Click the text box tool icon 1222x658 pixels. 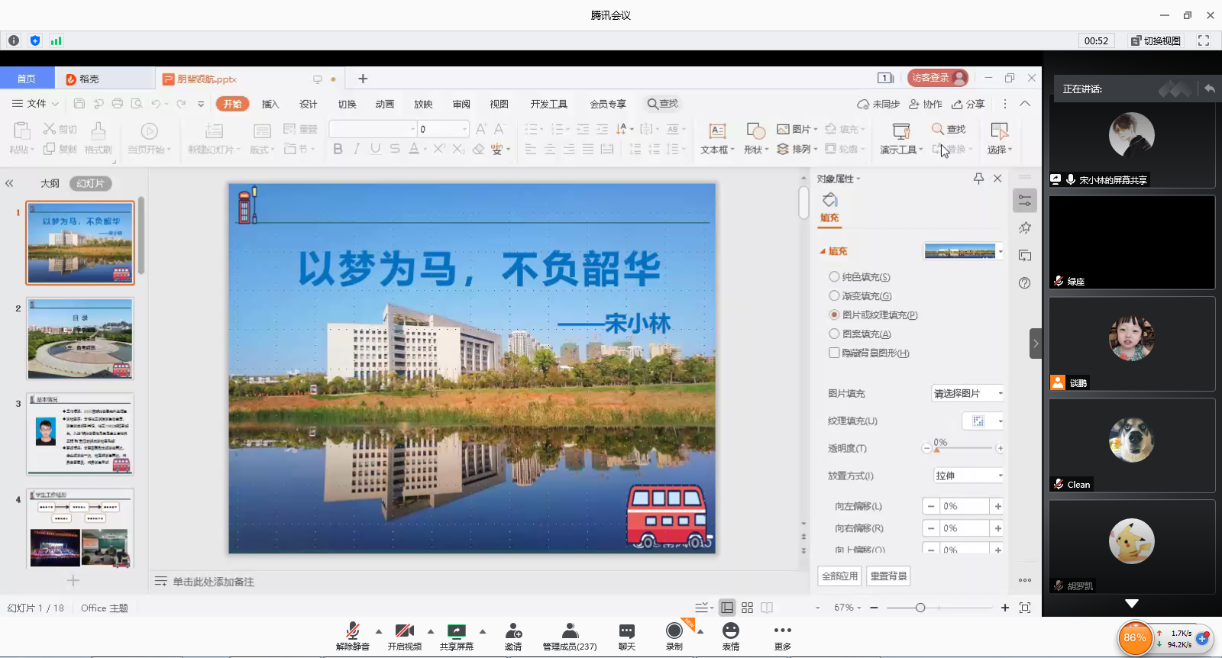click(x=716, y=131)
